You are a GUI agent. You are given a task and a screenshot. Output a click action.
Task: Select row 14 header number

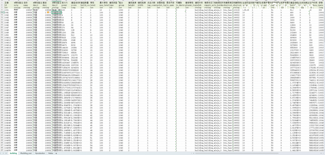(x=2, y=12)
